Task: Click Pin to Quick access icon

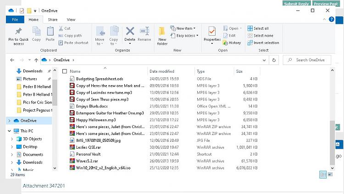Action: pyautogui.click(x=18, y=31)
